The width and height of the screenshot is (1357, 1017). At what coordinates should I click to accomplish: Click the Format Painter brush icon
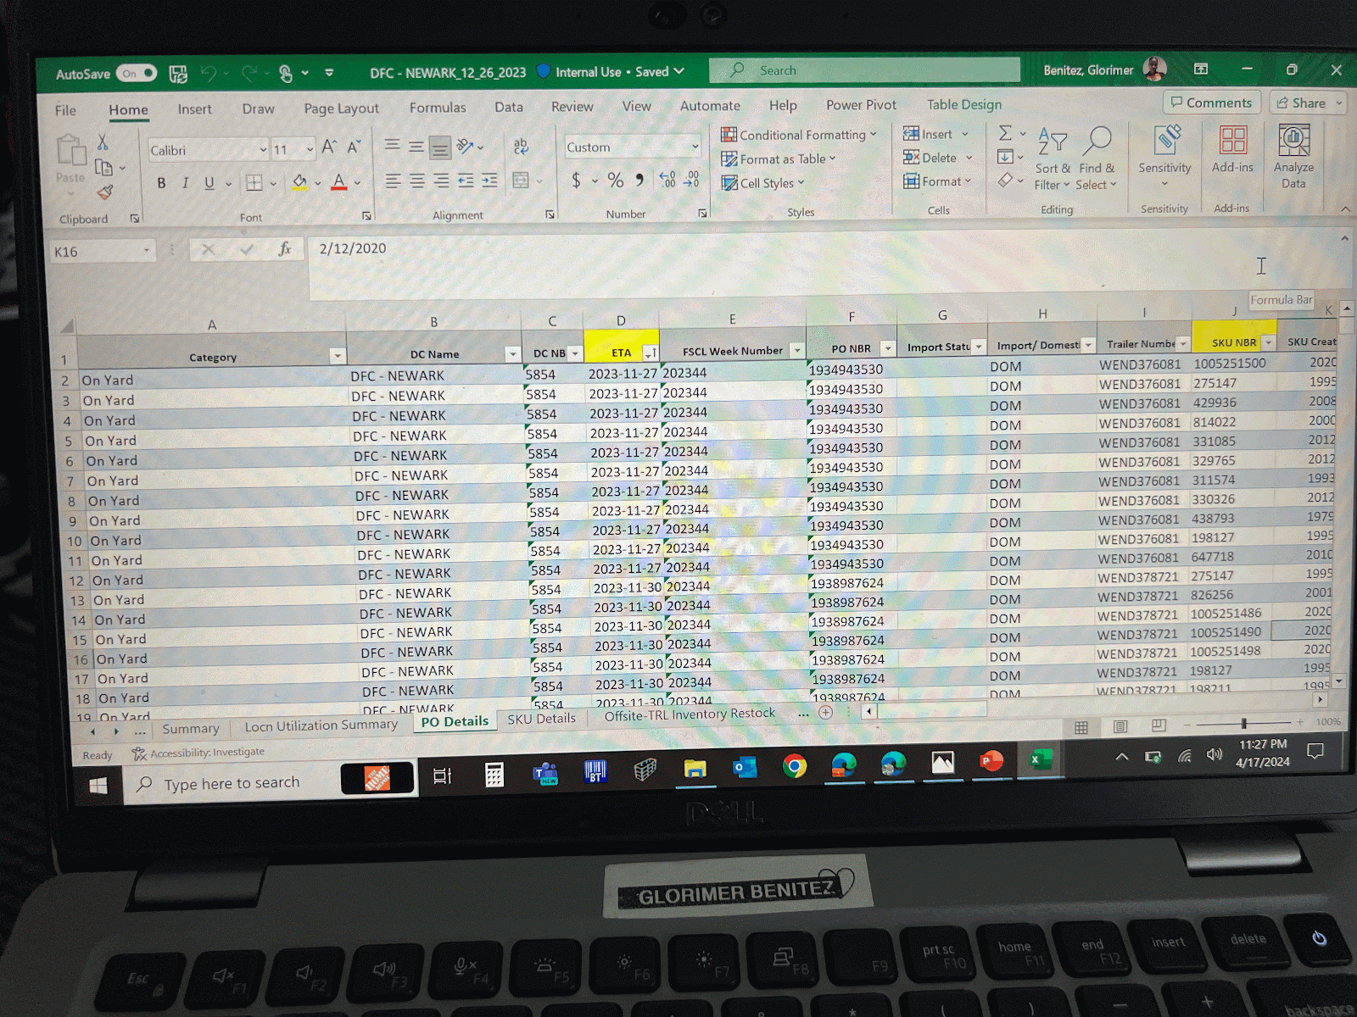tap(104, 193)
